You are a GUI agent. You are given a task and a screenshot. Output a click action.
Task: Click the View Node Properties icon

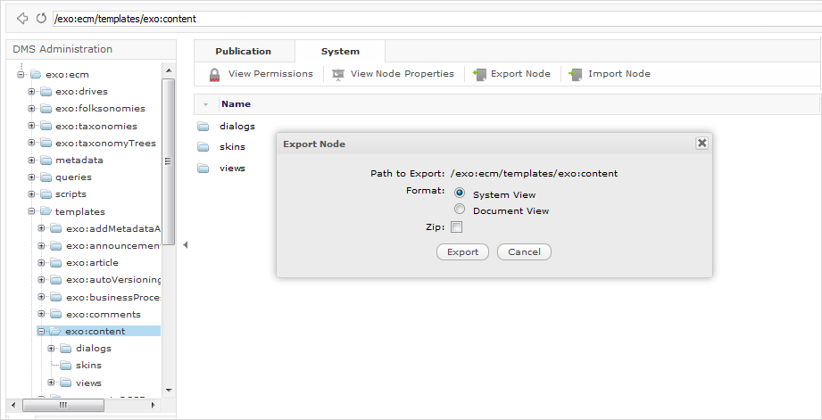[x=338, y=74]
